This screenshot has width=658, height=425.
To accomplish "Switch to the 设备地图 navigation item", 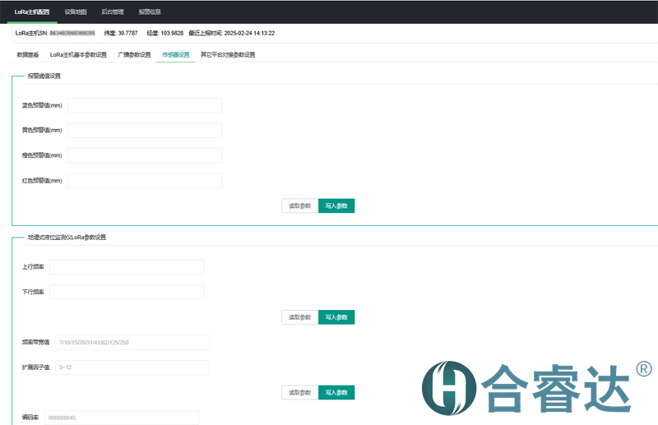I will click(x=76, y=12).
